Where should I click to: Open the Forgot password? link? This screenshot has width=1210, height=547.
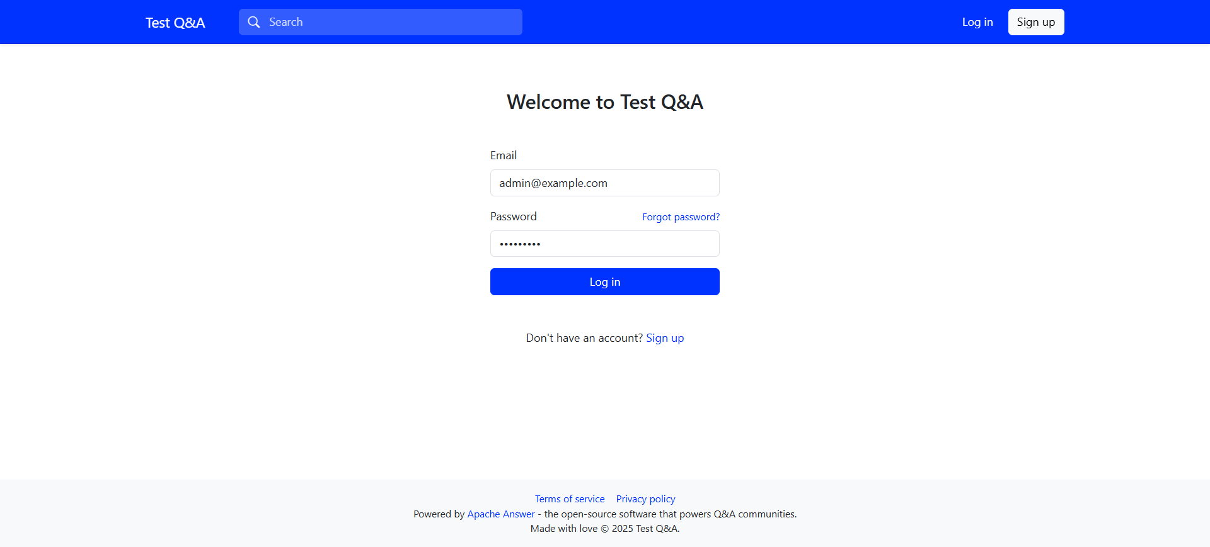point(681,217)
